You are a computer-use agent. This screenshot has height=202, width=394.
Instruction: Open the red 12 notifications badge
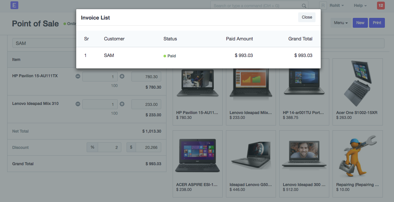pos(381,6)
